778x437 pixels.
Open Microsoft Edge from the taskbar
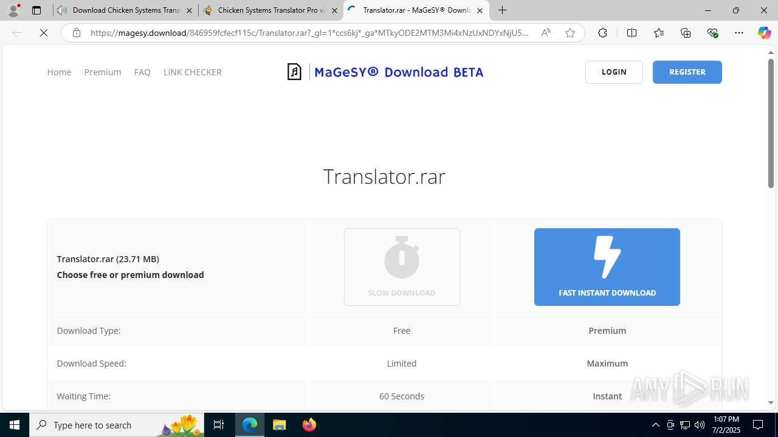tap(250, 425)
